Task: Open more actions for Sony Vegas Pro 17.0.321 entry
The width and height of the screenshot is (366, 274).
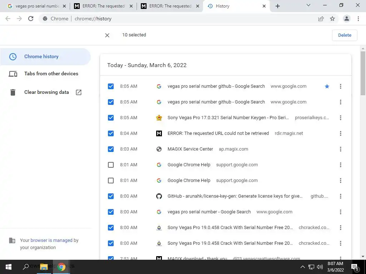Action: tap(341, 118)
